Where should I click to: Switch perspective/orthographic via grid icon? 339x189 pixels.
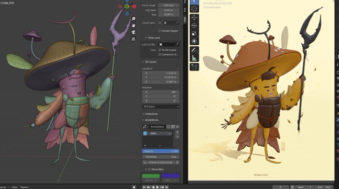(134, 39)
